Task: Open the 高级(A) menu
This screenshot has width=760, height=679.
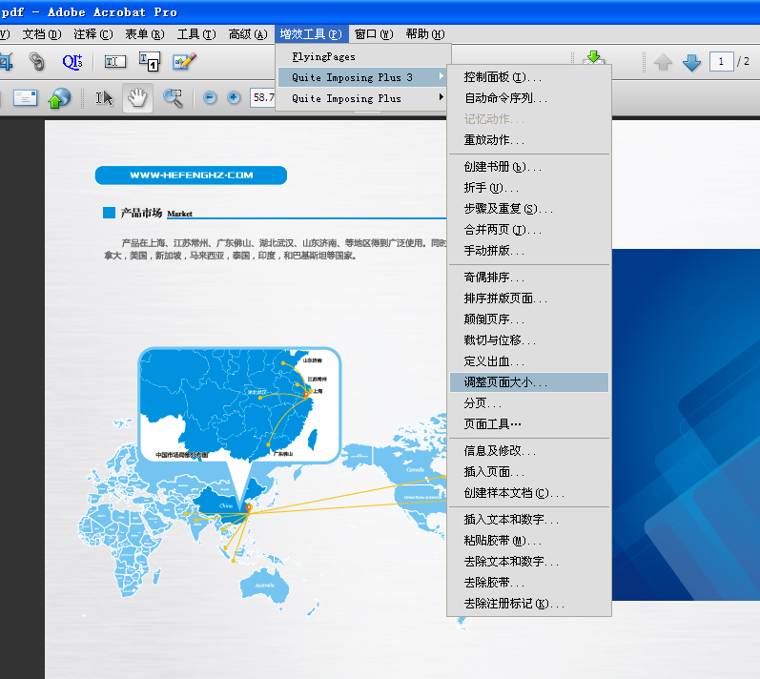Action: point(248,34)
